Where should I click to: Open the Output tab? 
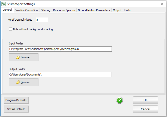(x=117, y=10)
